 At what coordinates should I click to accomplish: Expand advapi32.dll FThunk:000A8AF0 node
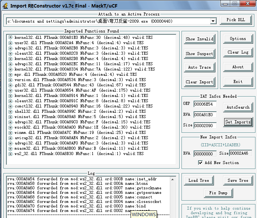click(10, 143)
